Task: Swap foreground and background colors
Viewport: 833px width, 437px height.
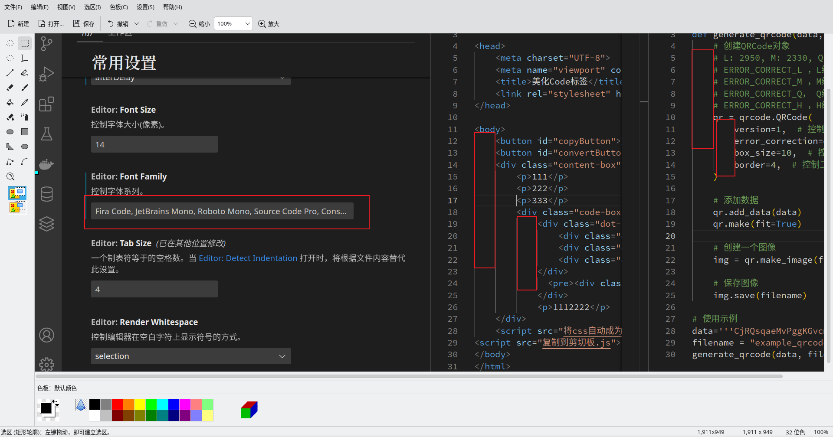Action: point(56,403)
